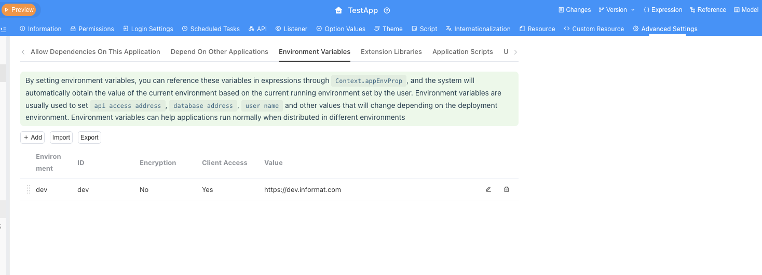Open the Expression tool
762x275 pixels.
point(663,10)
